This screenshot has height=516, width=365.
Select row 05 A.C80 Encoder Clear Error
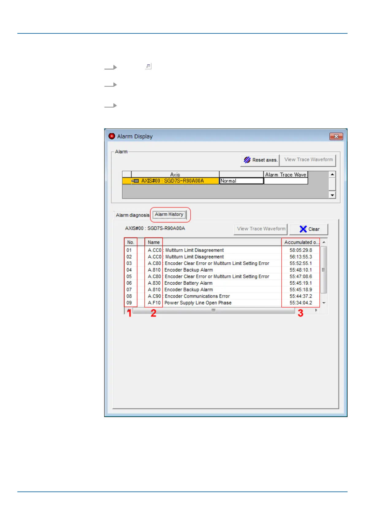(222, 276)
